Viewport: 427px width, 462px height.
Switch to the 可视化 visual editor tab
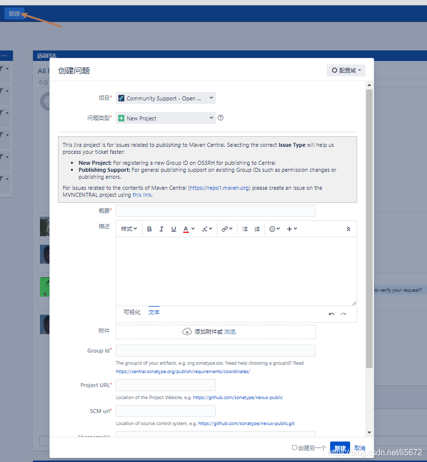tap(132, 312)
